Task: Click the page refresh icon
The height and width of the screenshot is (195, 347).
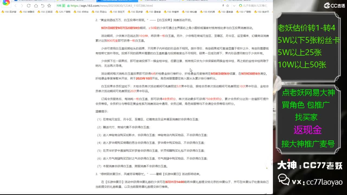Action: pos(29,5)
